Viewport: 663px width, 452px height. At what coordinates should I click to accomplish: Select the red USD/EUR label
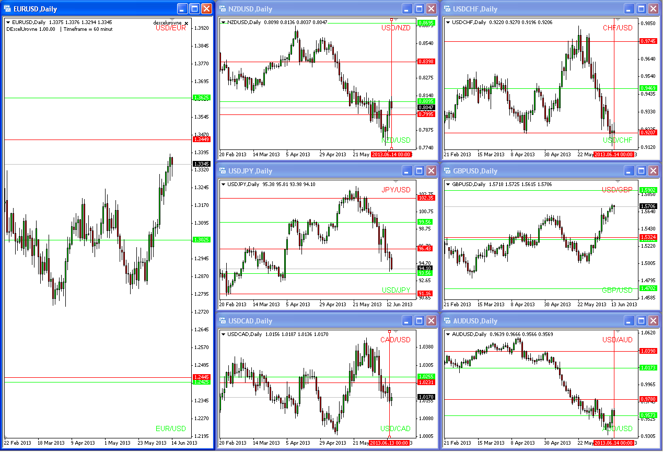(x=171, y=28)
